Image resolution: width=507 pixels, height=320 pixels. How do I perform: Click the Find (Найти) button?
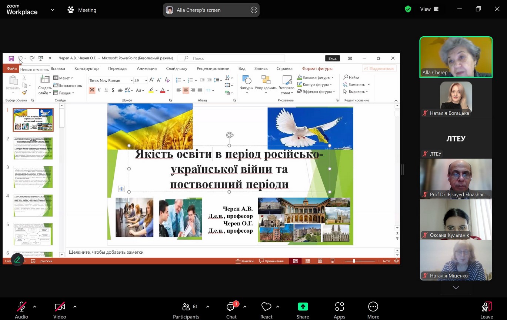(x=351, y=77)
